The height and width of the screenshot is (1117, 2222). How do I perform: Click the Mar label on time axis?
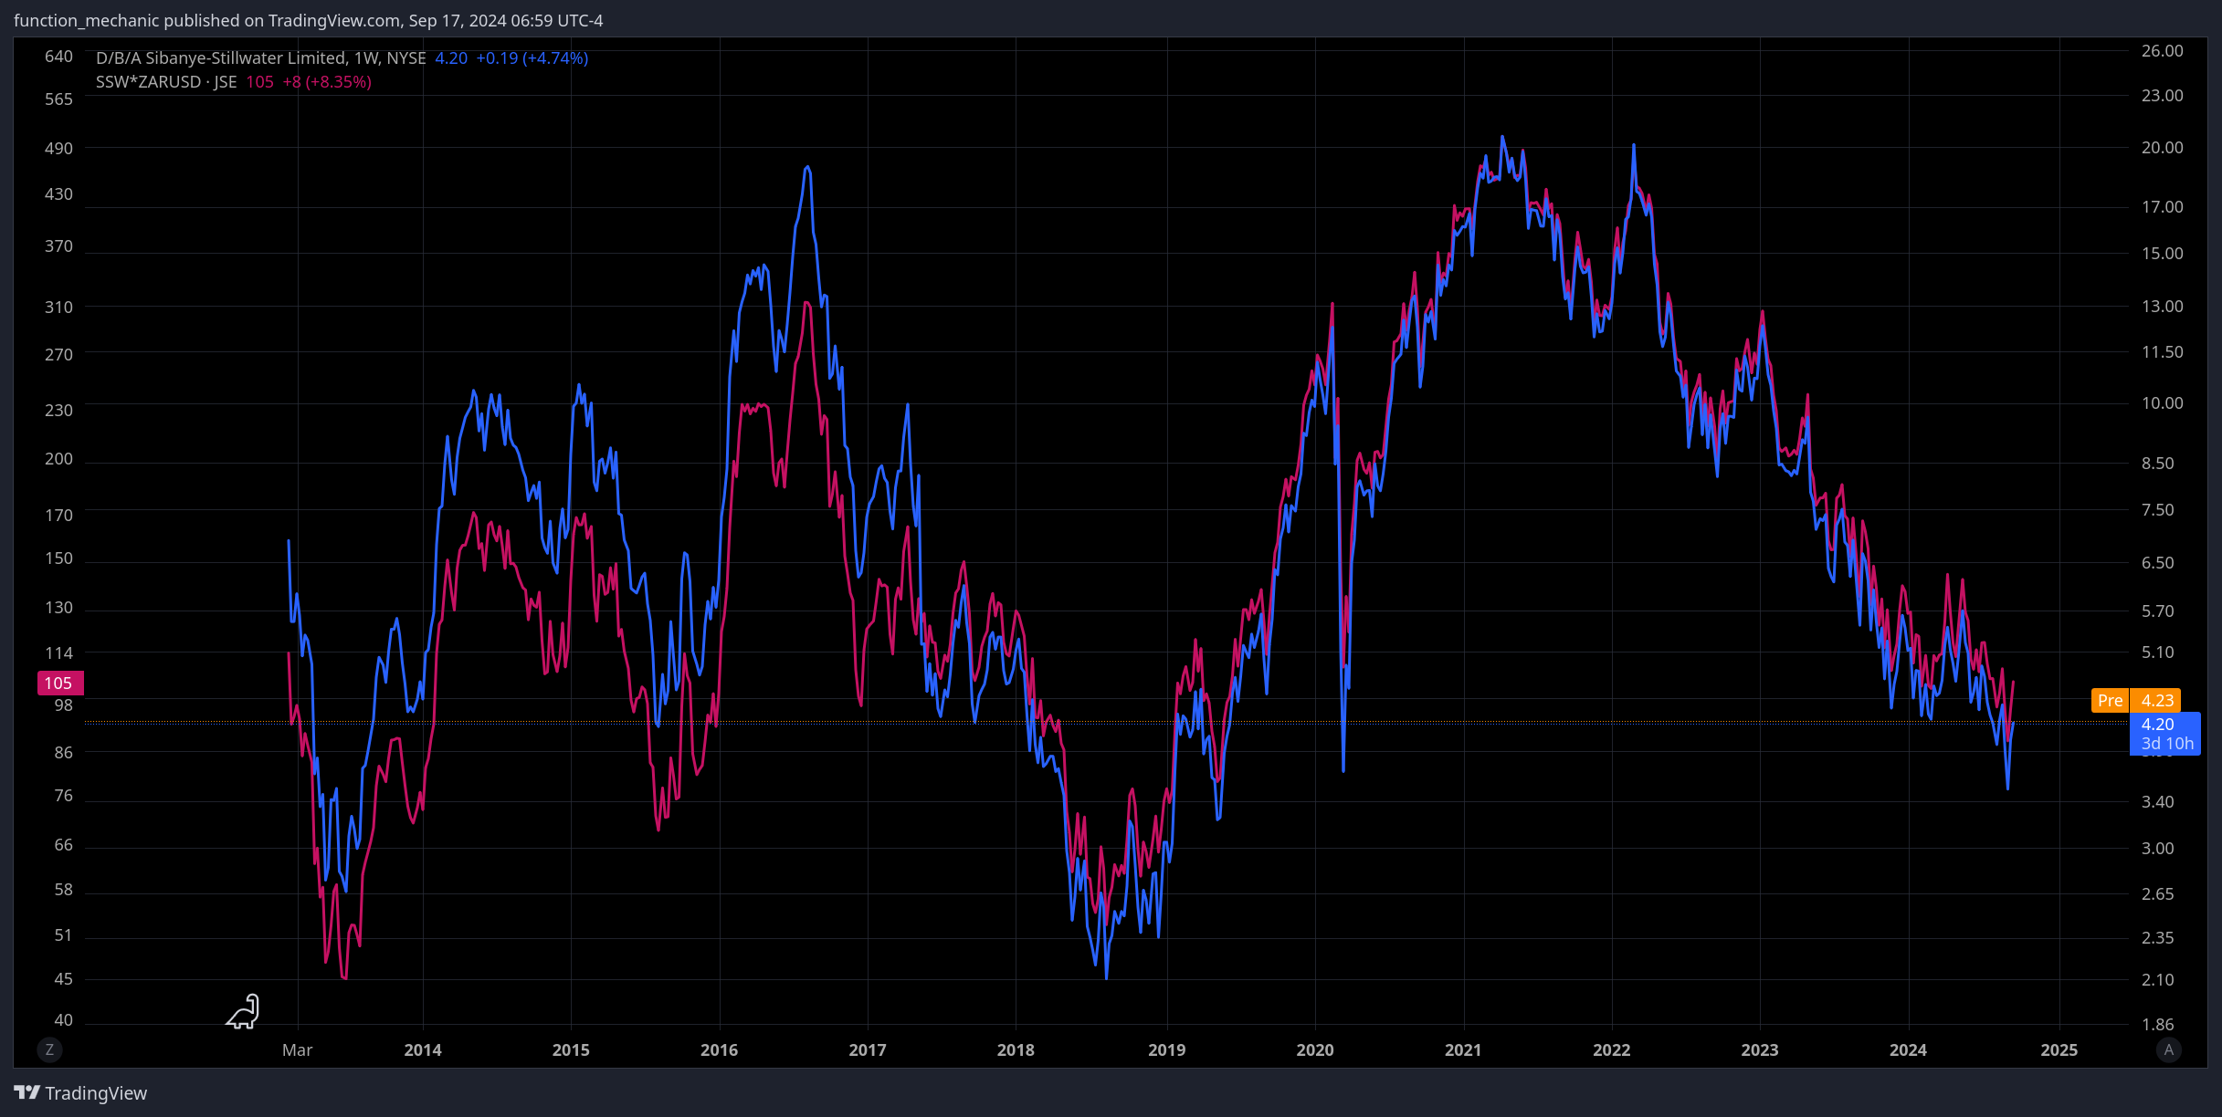coord(298,1049)
